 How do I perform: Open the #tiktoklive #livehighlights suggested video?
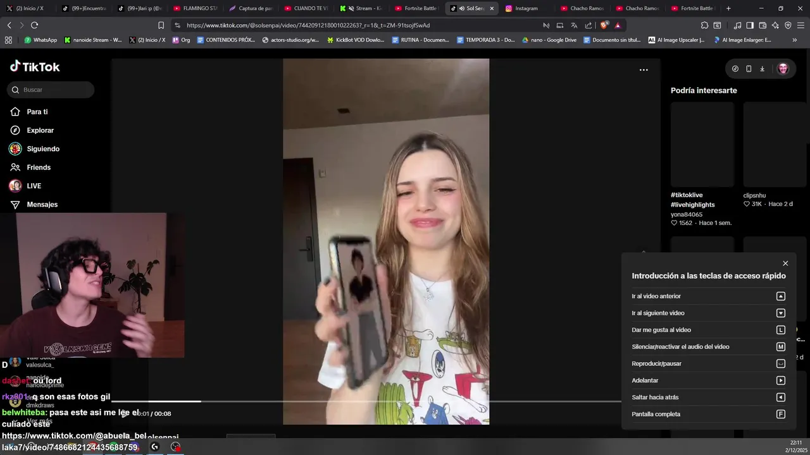702,144
